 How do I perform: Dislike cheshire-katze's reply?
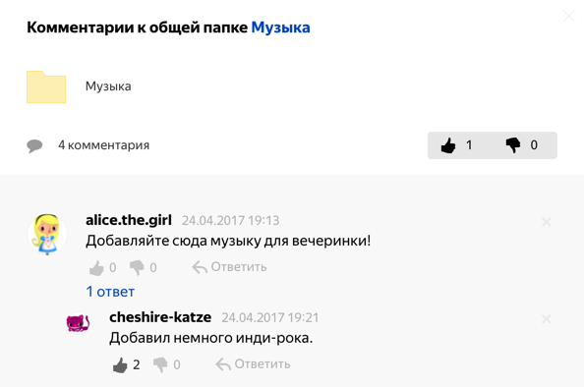[x=160, y=364]
